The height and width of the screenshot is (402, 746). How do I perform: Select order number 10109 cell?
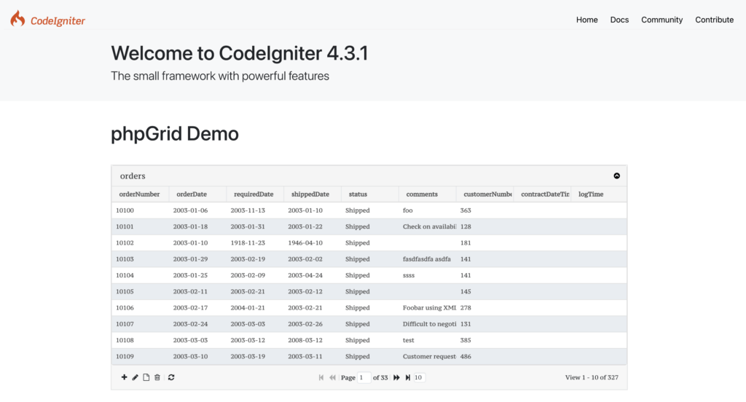[141, 356]
